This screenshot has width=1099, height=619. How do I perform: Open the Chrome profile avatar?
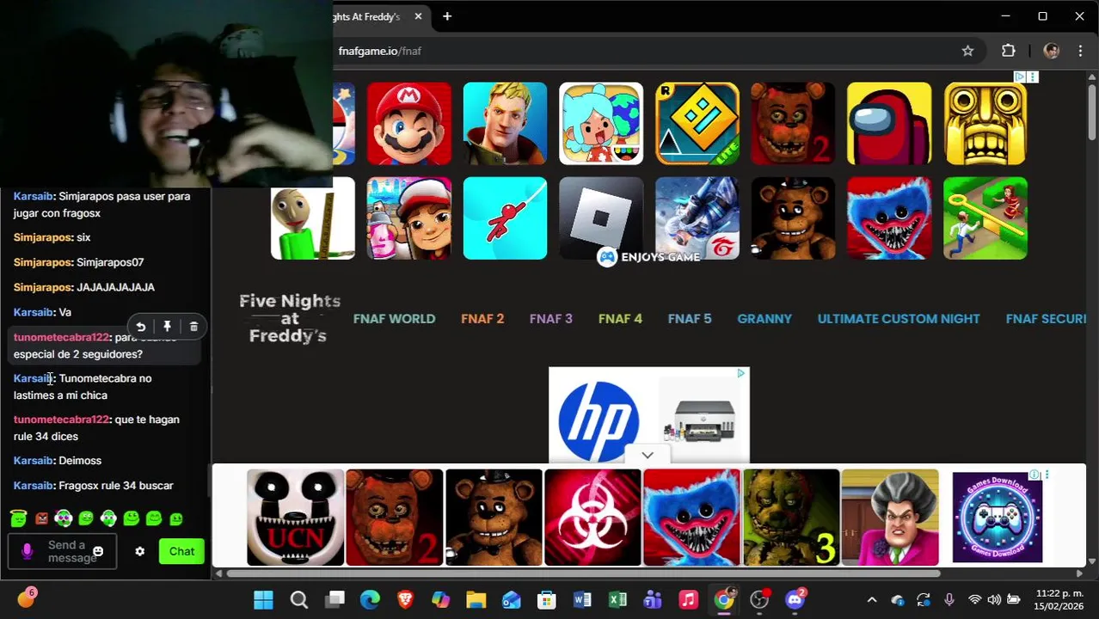tap(1051, 51)
